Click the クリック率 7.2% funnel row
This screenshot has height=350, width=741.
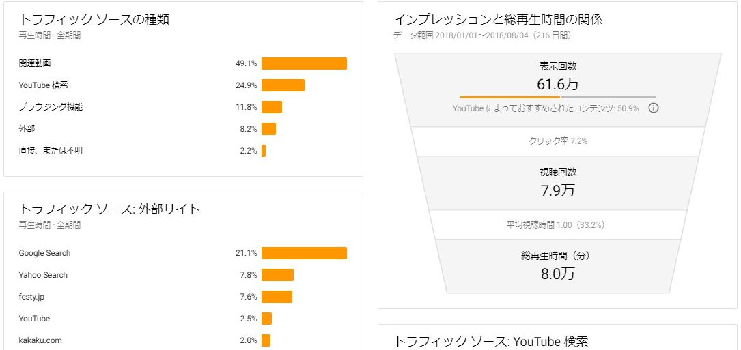click(x=558, y=141)
